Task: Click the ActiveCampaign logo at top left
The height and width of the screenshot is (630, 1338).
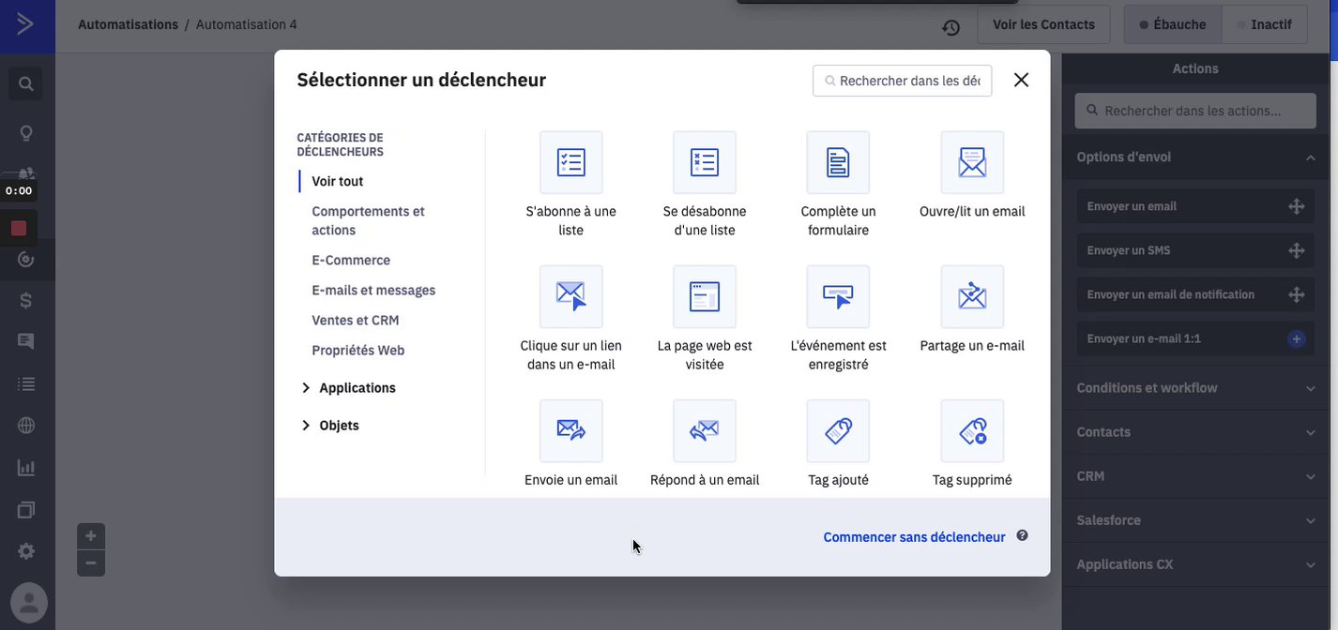Action: click(26, 24)
